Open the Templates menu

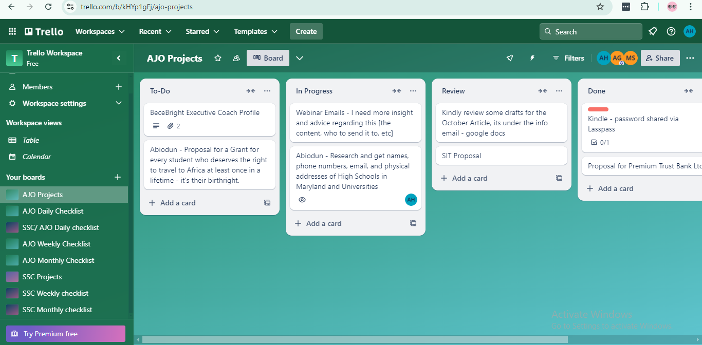click(x=255, y=31)
